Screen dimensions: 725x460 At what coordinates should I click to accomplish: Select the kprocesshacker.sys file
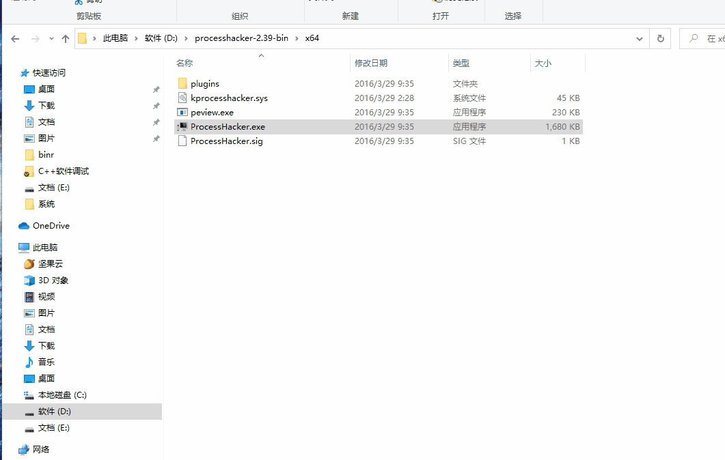click(227, 98)
